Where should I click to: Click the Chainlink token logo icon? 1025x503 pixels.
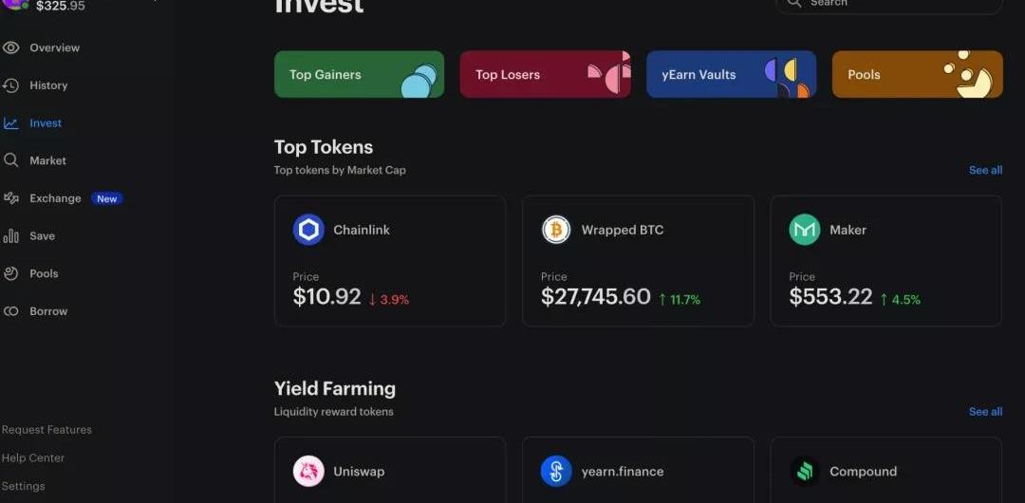point(308,230)
